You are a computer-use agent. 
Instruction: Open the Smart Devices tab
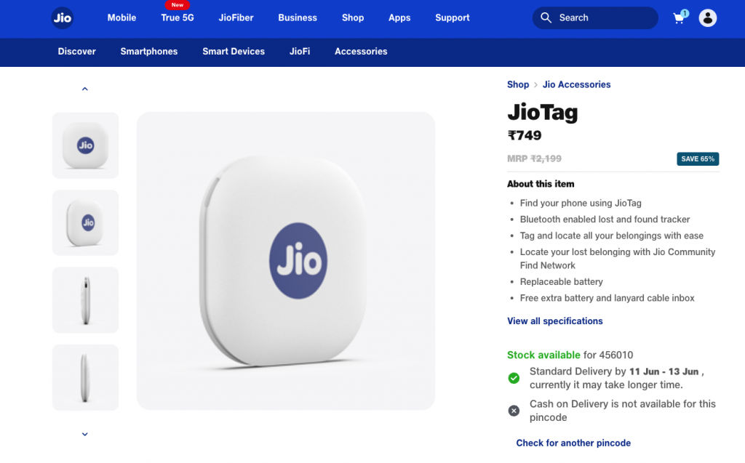coord(234,52)
